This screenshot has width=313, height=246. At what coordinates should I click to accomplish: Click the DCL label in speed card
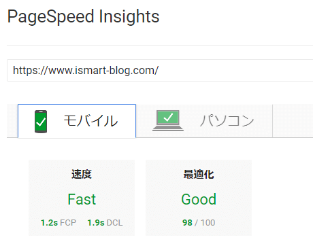[114, 223]
